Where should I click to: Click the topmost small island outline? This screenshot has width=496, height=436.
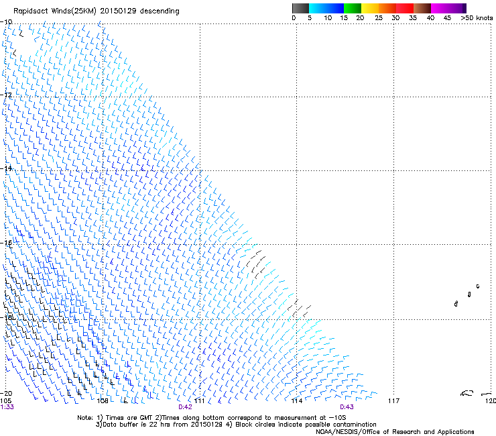click(478, 286)
